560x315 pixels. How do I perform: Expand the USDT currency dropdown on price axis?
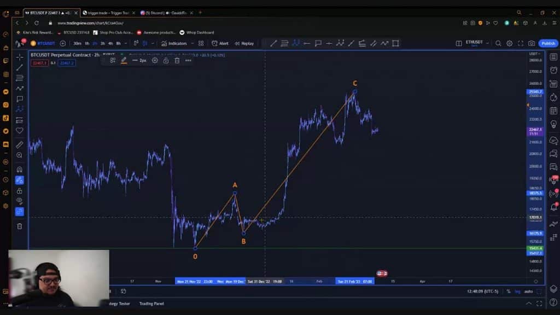[534, 54]
